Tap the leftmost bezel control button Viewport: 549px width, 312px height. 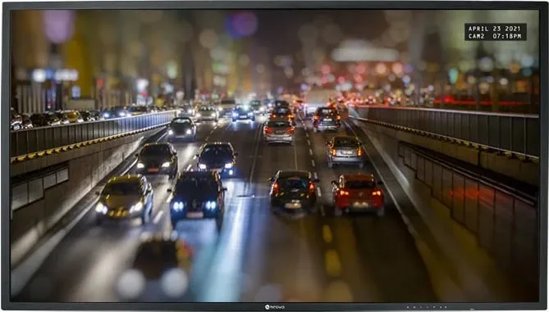click(x=407, y=307)
